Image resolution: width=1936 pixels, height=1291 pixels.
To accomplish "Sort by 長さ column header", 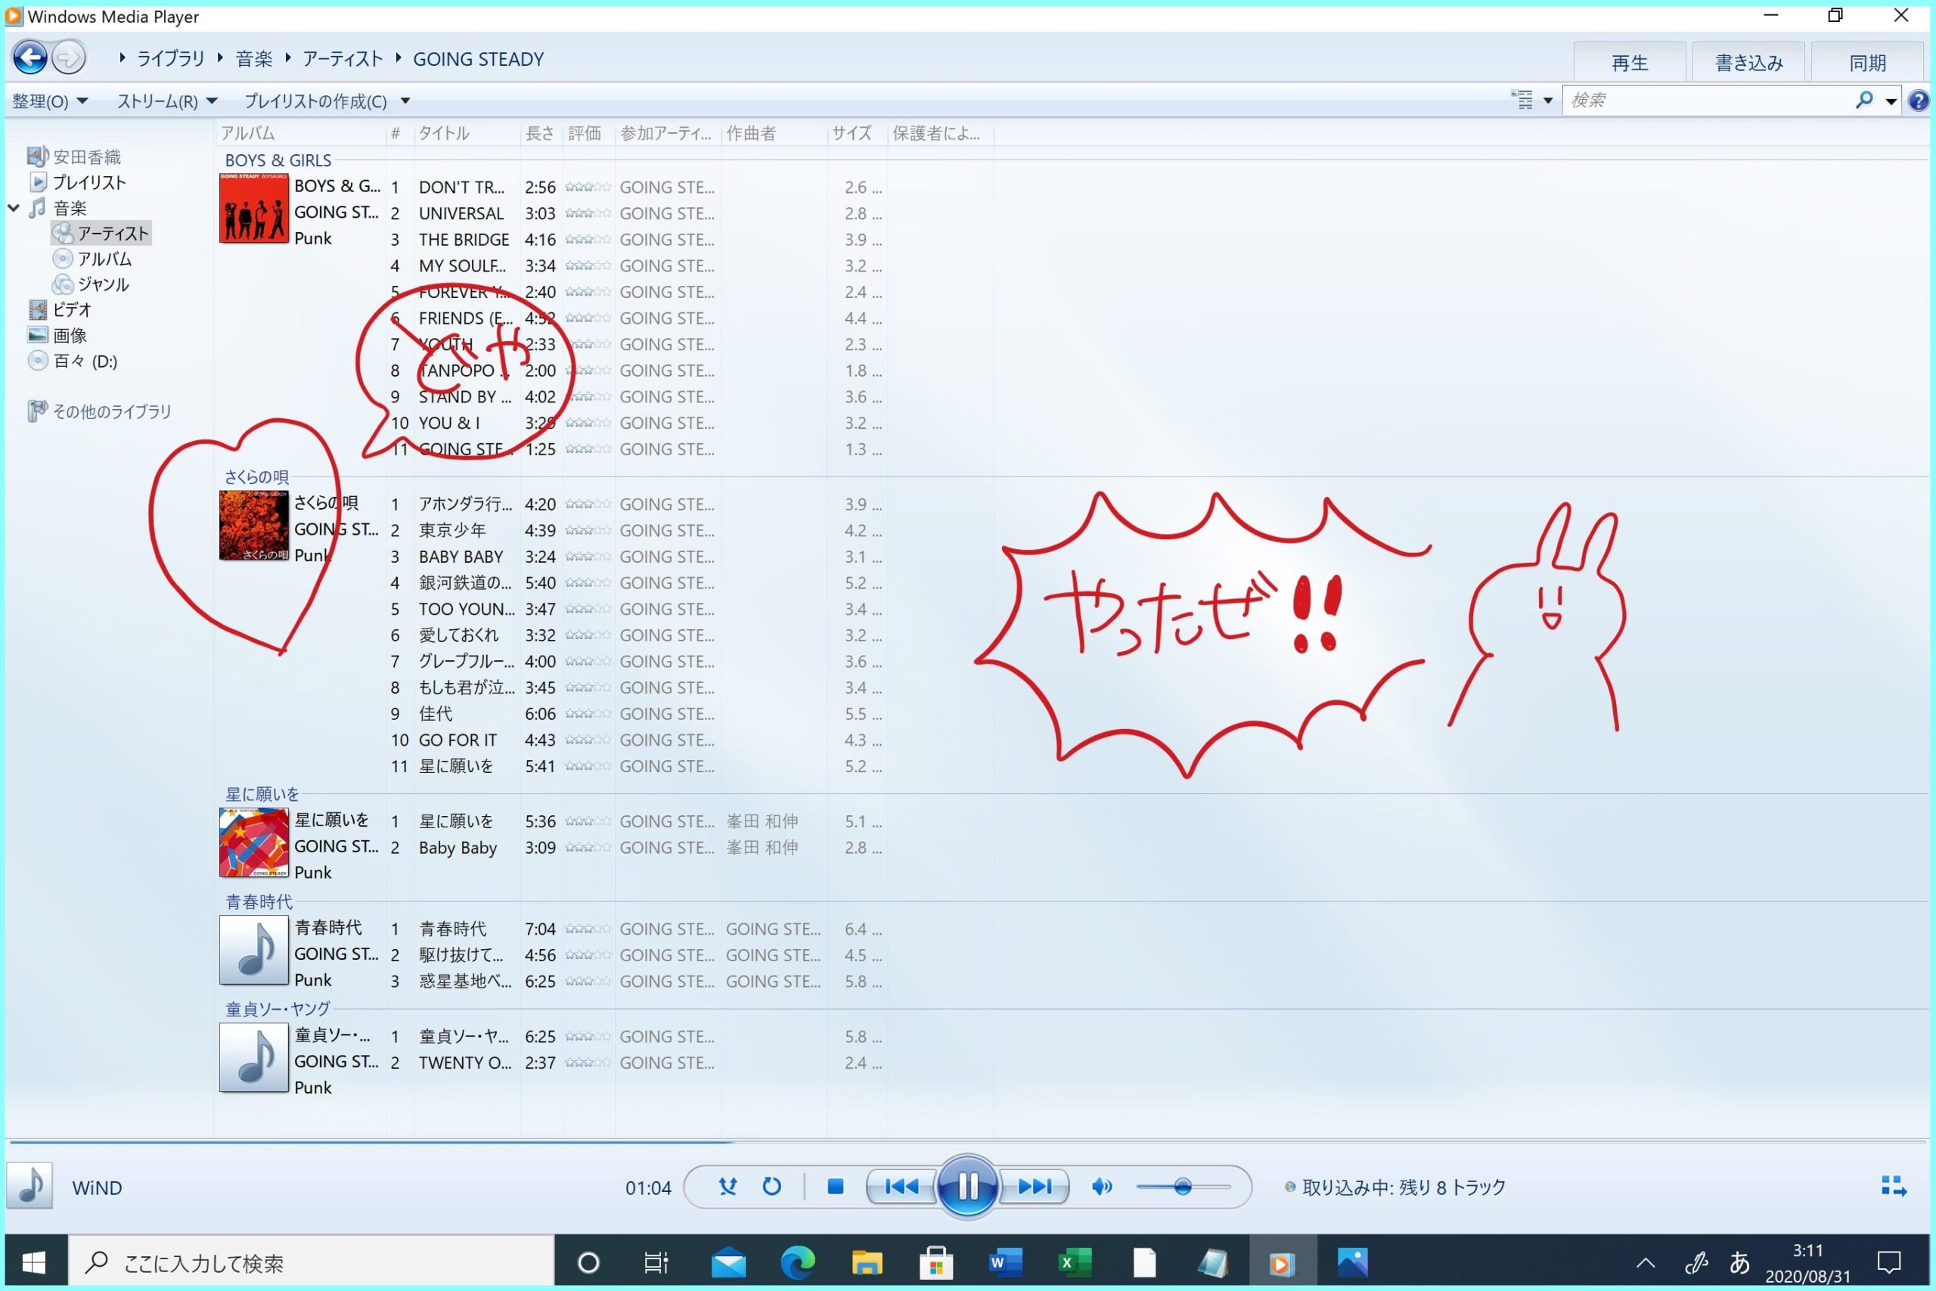I will (x=541, y=133).
